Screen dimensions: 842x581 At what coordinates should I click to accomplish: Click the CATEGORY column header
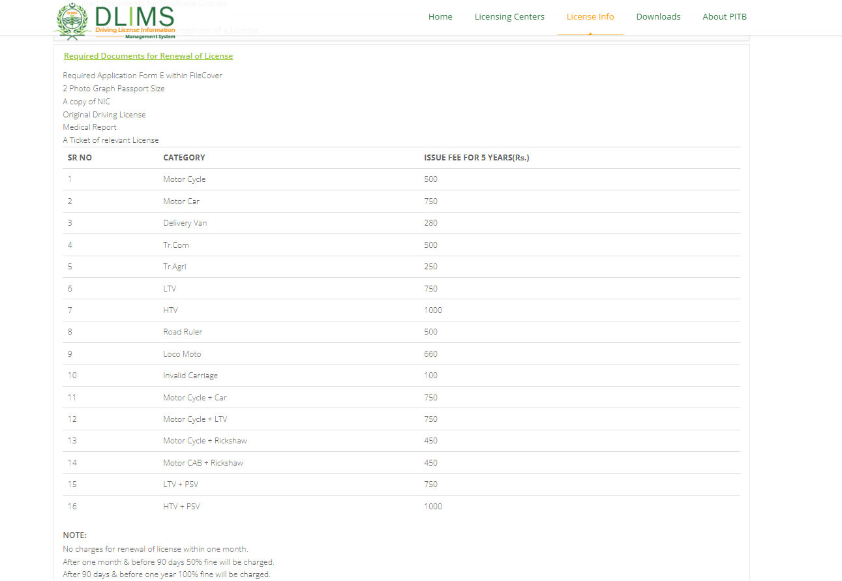click(184, 158)
